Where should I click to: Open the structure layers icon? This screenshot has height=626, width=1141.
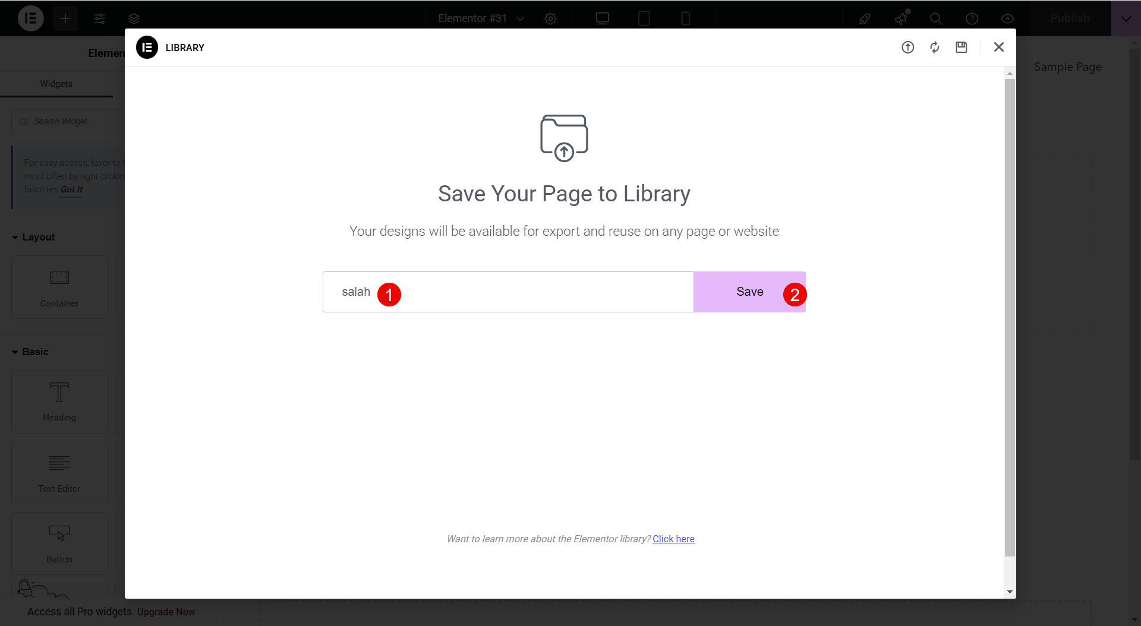pos(134,18)
